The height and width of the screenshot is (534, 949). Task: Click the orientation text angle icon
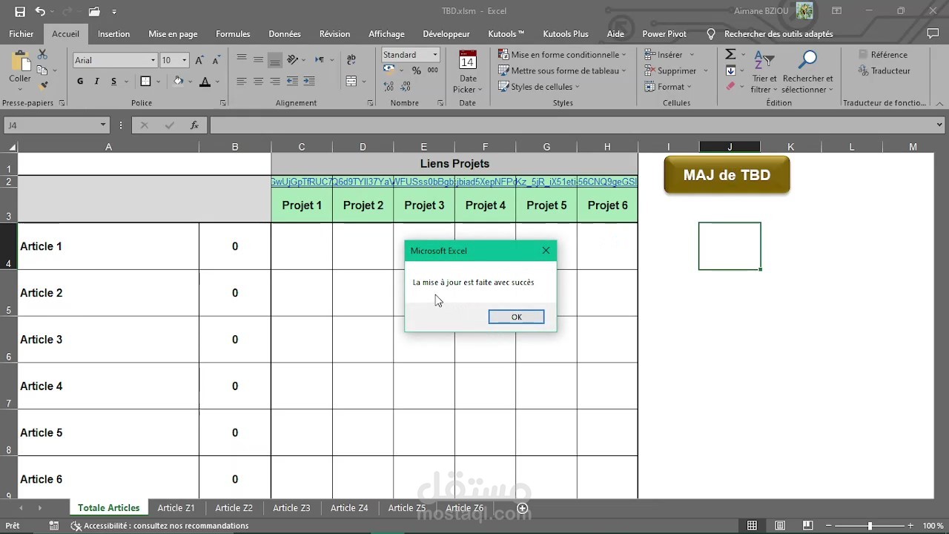coord(293,60)
